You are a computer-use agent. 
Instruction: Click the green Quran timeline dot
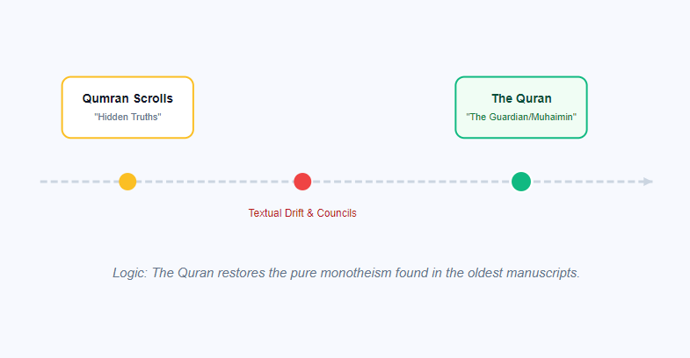click(x=521, y=182)
